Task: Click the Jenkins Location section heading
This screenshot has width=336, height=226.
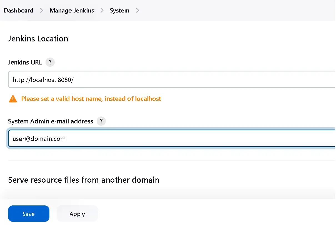Action: 38,39
